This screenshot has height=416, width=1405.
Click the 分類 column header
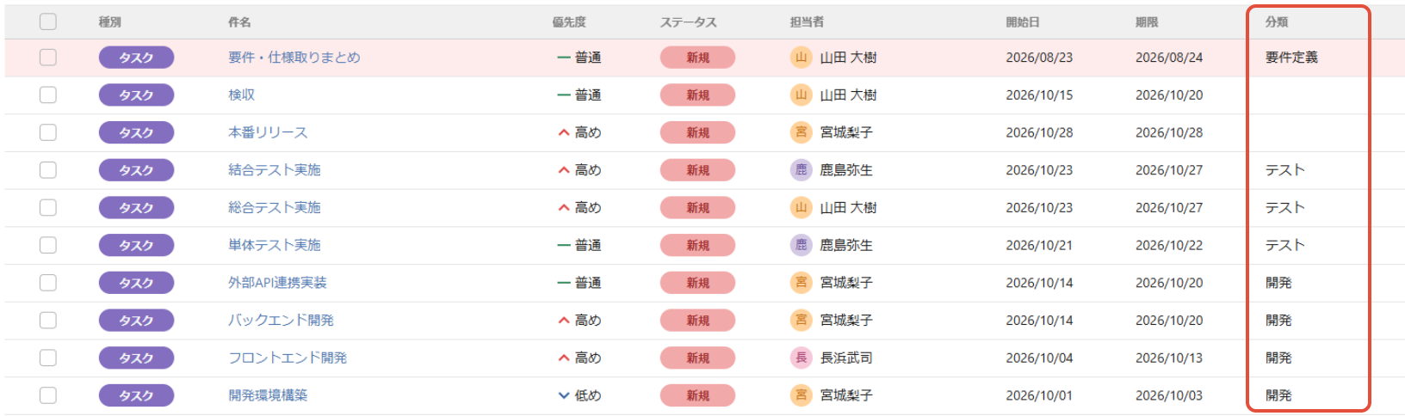click(1277, 22)
